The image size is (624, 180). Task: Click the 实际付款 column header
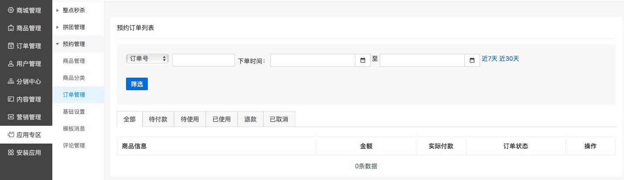tap(441, 146)
